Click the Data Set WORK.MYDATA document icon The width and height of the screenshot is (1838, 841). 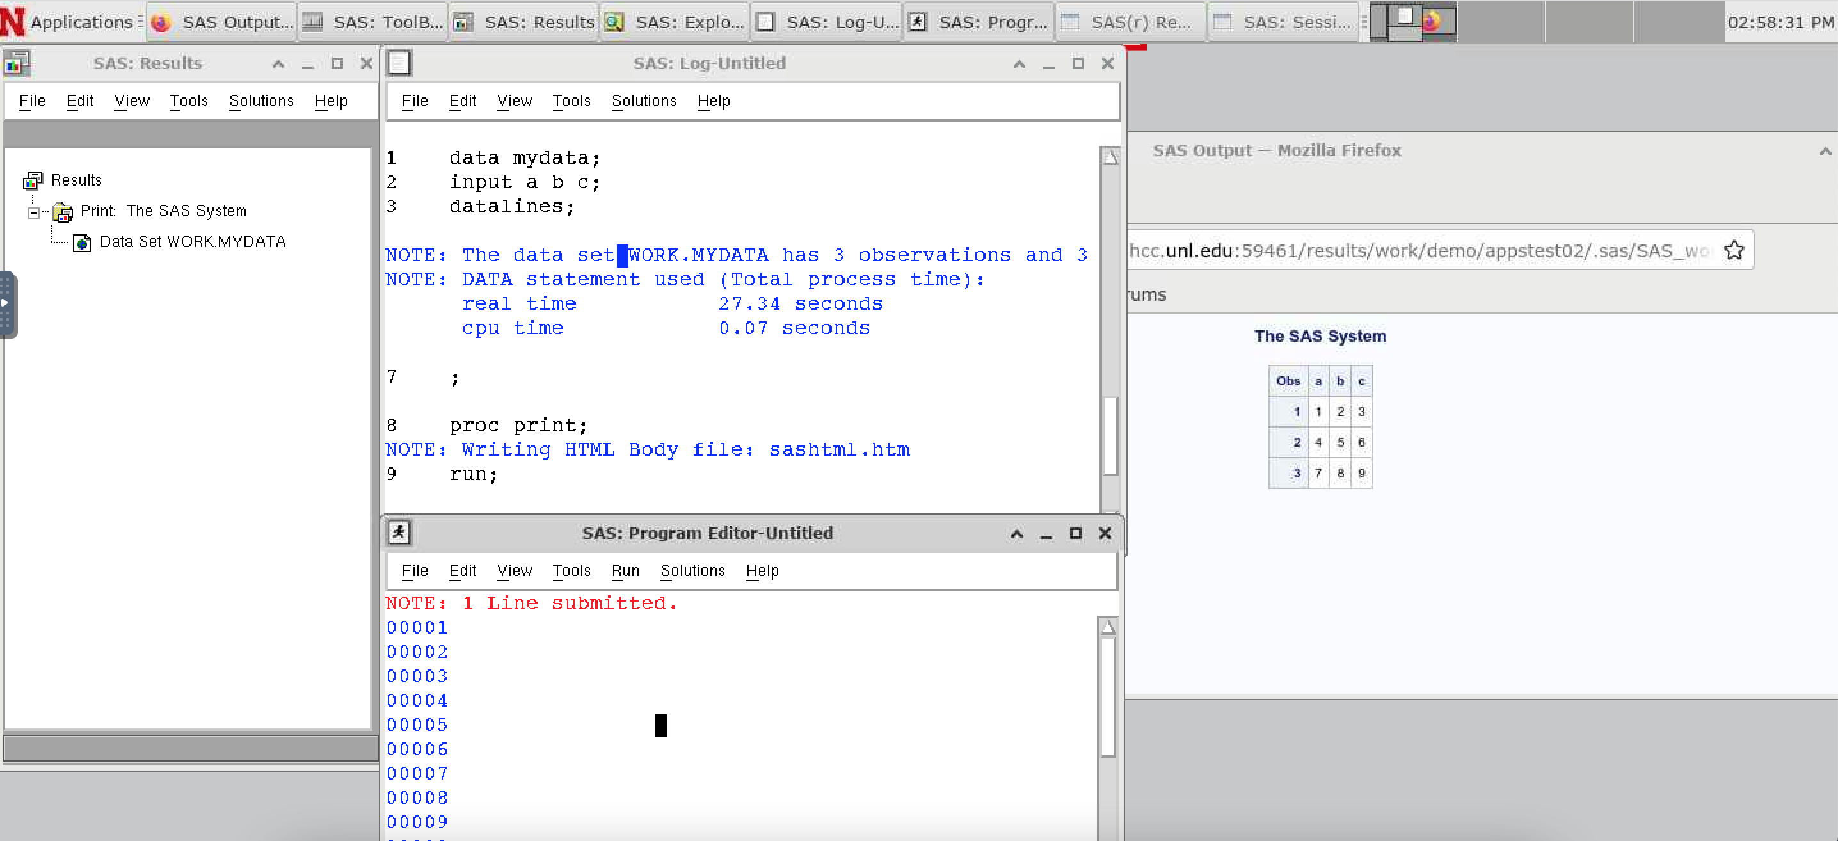tap(82, 243)
